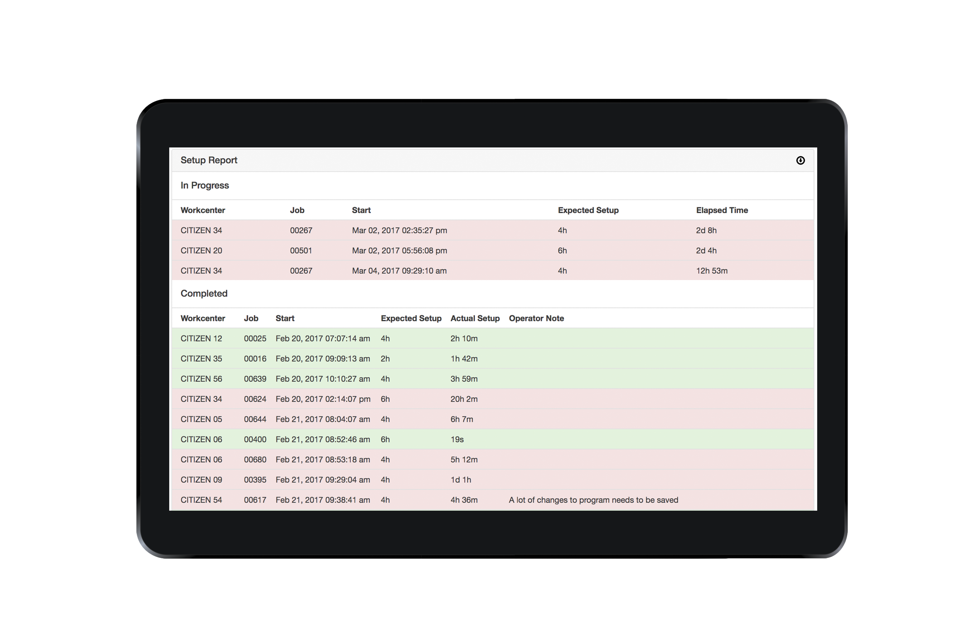Expand the Setup Report panel header

pos(209,160)
